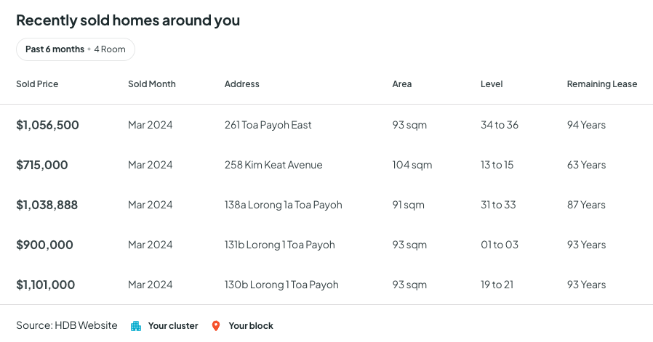Open the 130b Lorong 1 Toa Payoh listing
The height and width of the screenshot is (342, 653).
tap(281, 285)
